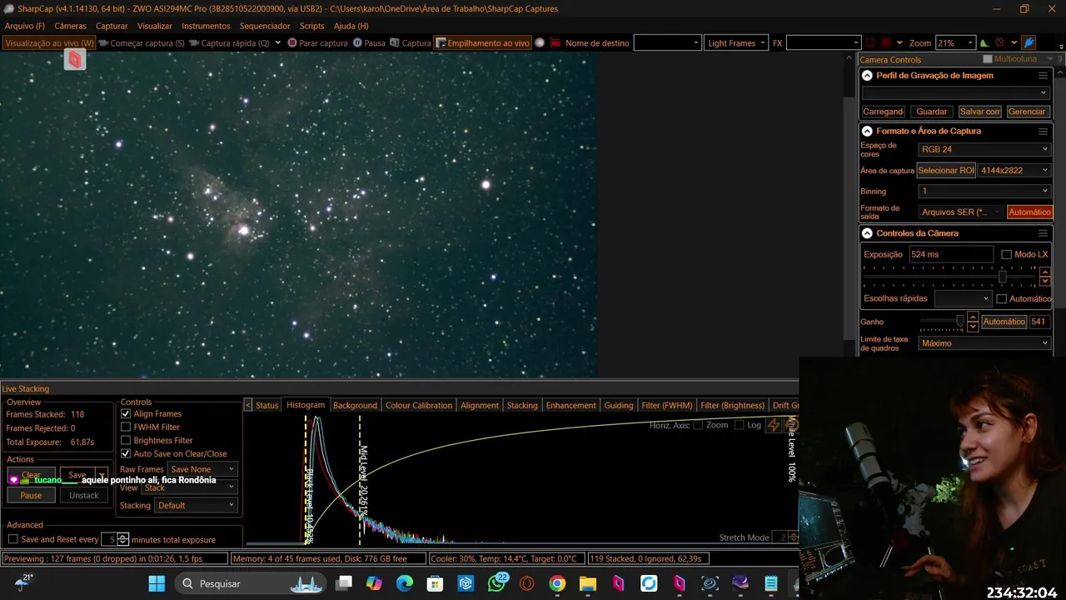Click the hamburger menu of Perfil de Gravação

[x=1043, y=75]
